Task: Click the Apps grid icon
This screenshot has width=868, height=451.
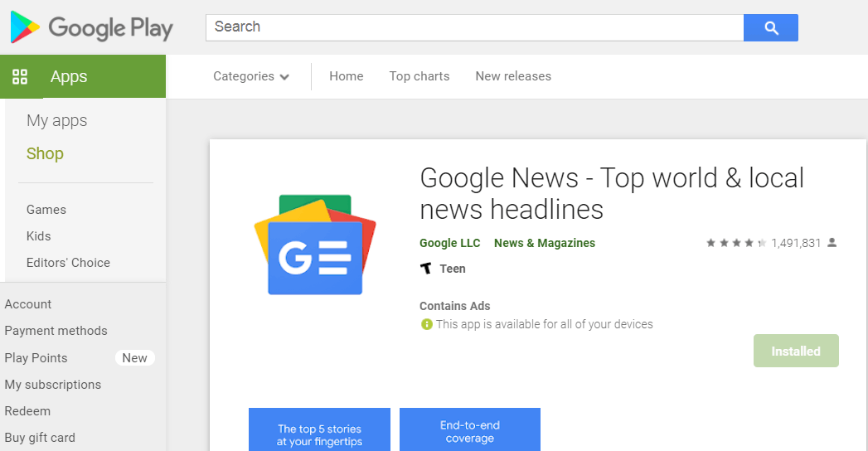Action: tap(20, 76)
